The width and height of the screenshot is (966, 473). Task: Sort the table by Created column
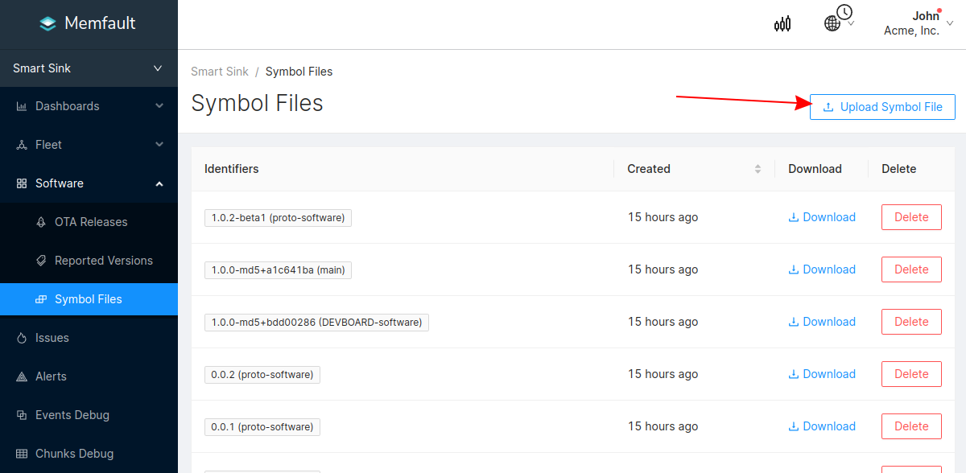[758, 169]
